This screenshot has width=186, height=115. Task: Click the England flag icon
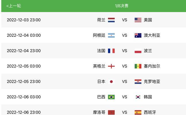point(111,66)
